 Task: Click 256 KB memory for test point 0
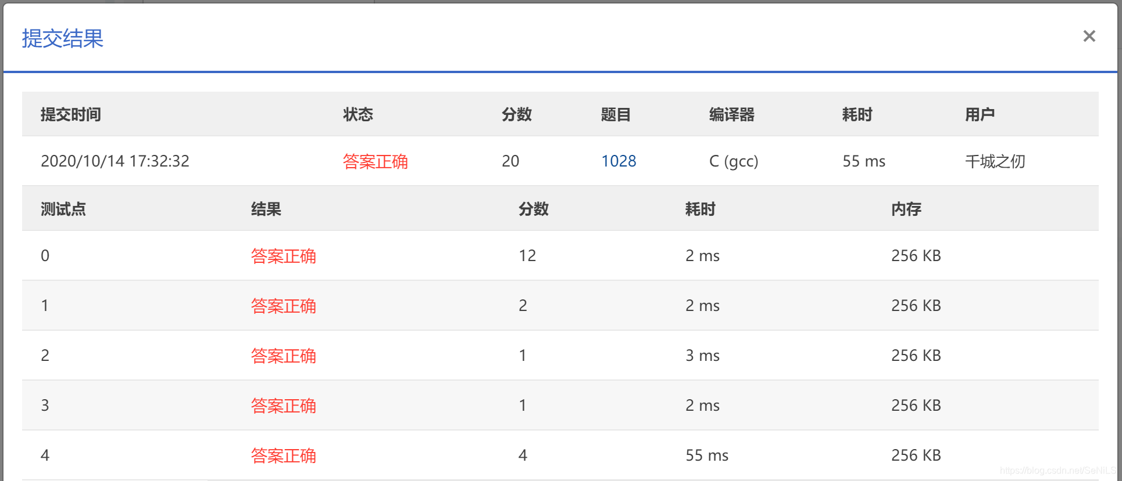tap(916, 255)
